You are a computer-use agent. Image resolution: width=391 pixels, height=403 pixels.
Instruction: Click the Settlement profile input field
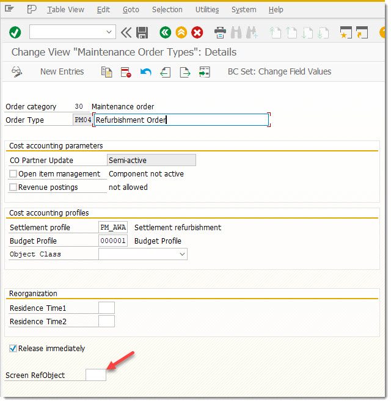(113, 228)
